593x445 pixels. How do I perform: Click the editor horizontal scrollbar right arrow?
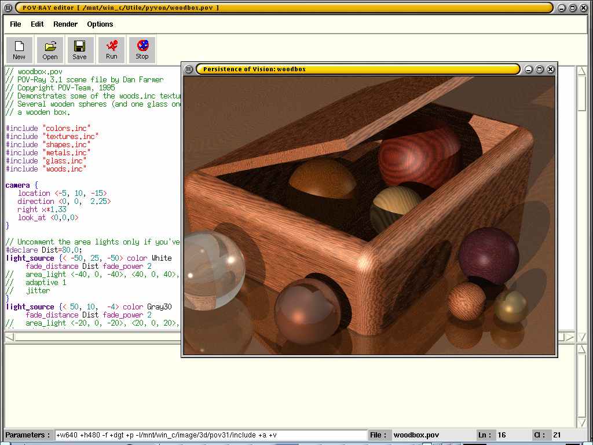[569, 337]
